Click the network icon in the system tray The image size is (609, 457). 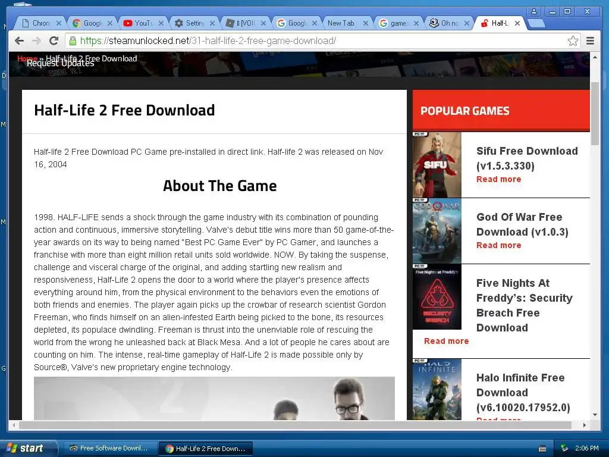pos(564,448)
